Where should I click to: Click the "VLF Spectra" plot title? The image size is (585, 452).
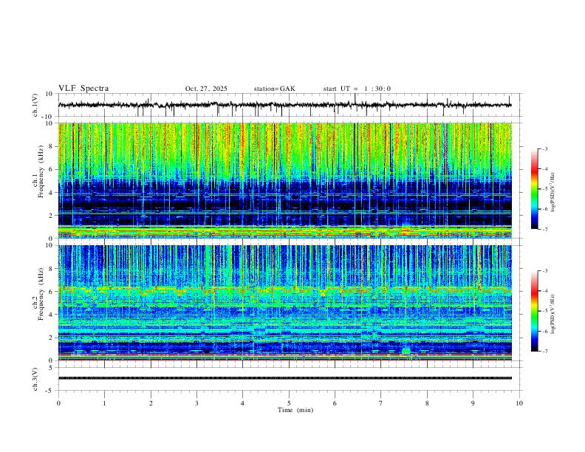tap(83, 89)
